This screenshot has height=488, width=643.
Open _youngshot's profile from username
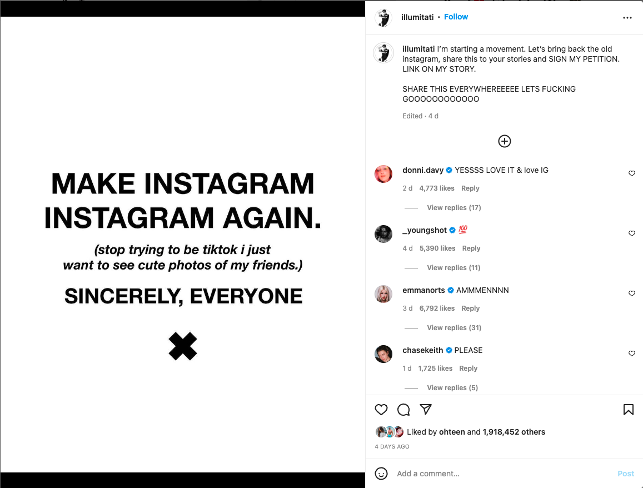tap(425, 230)
